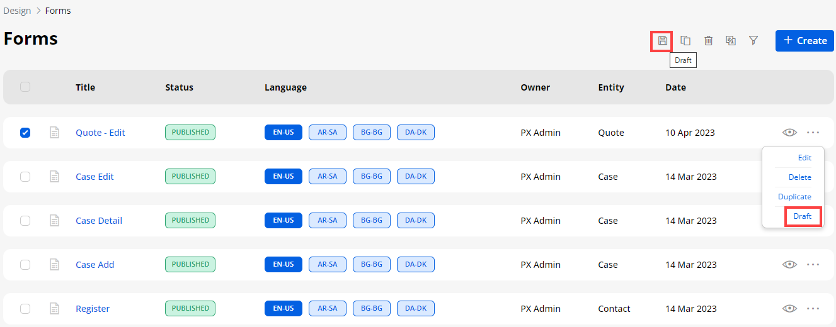
Task: Toggle the select-all checkbox in header
Action: pyautogui.click(x=25, y=87)
